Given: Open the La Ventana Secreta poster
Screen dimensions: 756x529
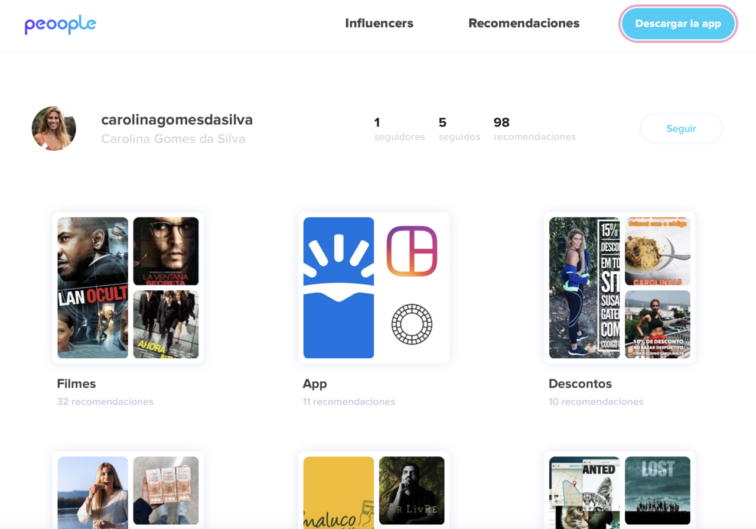Looking at the screenshot, I should 166,251.
